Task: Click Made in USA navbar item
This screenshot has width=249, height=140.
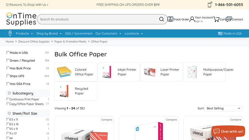Action: (x=230, y=34)
